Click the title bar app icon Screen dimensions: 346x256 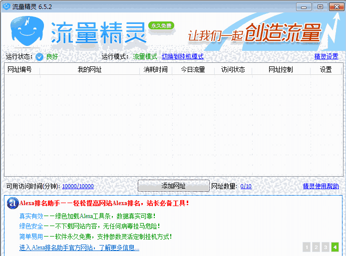pos(6,6)
